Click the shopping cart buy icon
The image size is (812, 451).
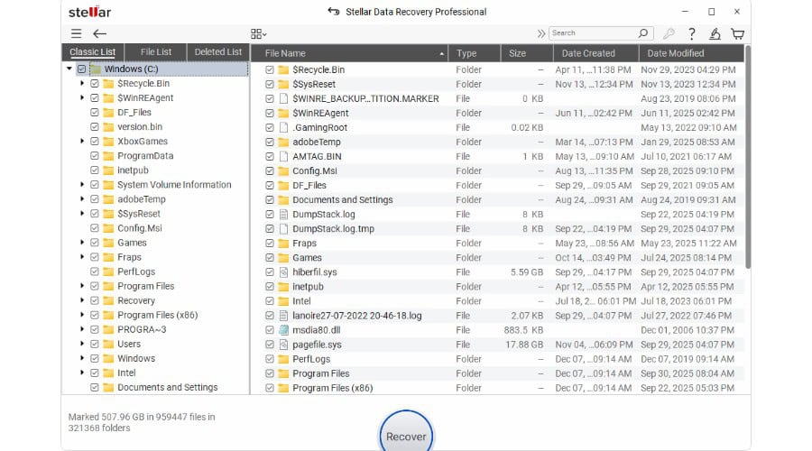737,33
